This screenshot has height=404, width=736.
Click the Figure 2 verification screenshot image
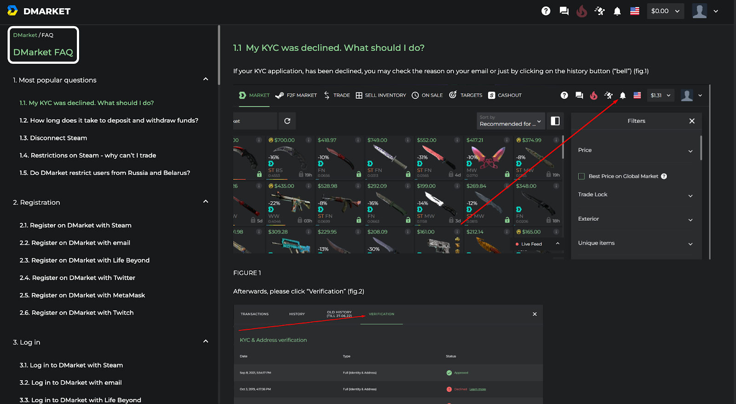tap(388, 354)
